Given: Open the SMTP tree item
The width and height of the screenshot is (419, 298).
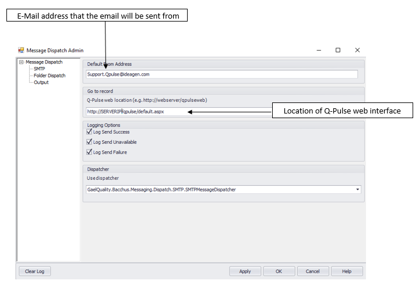Looking at the screenshot, I should click(x=39, y=69).
